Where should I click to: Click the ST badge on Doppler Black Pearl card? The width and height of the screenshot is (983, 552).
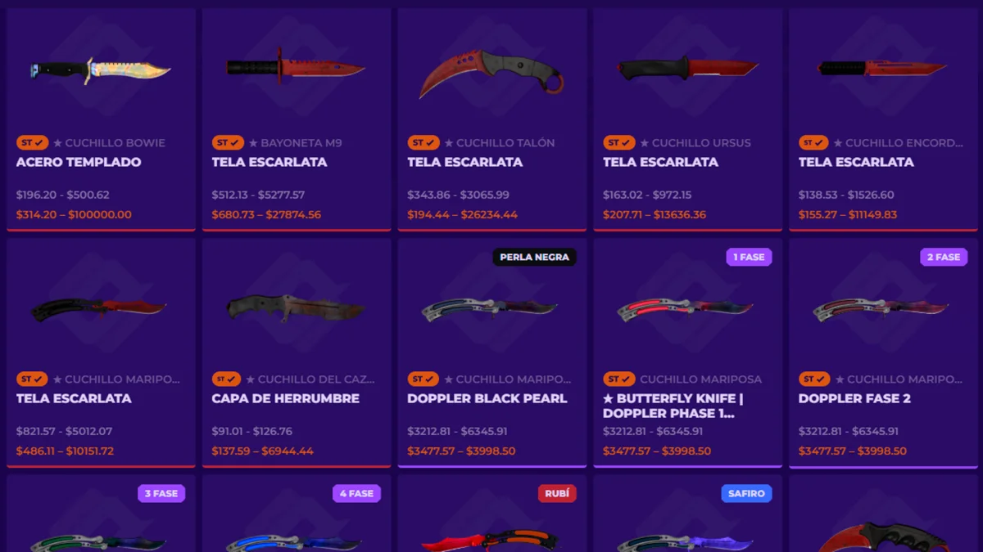click(424, 379)
